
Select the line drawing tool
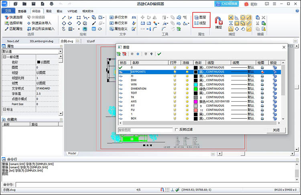click(64, 18)
